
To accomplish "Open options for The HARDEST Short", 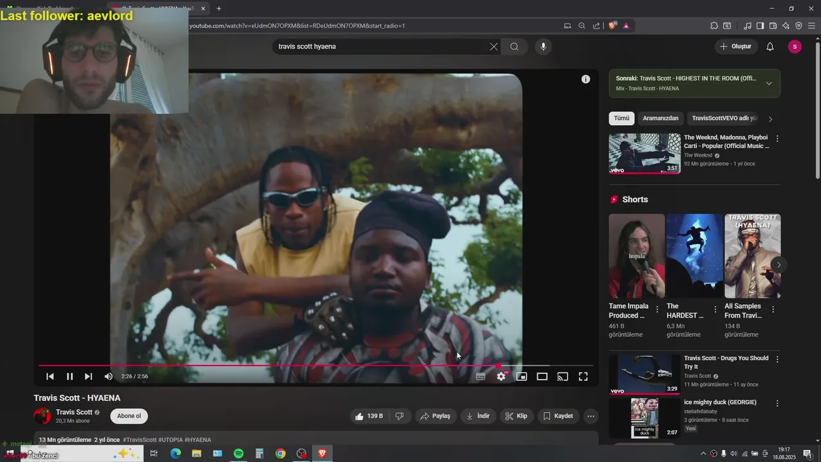I will pos(715,309).
